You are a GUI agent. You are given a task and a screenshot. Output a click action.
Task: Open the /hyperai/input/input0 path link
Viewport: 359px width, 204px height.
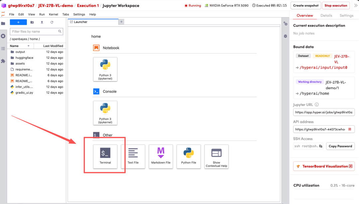coord(323,67)
